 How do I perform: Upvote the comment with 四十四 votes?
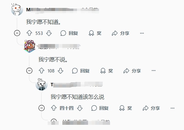point(54,108)
